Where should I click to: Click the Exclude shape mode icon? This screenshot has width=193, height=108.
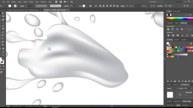182,29
